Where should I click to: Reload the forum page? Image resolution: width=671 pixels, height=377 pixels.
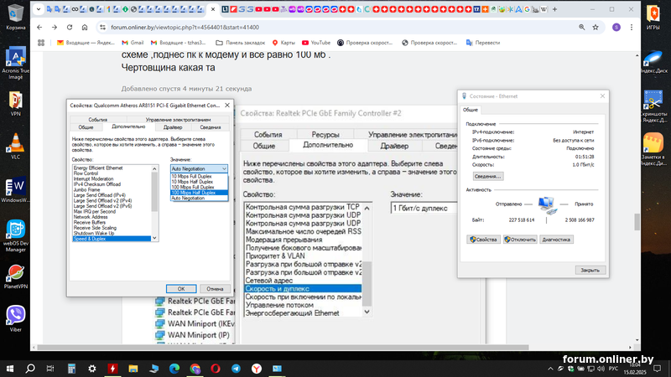(x=70, y=28)
